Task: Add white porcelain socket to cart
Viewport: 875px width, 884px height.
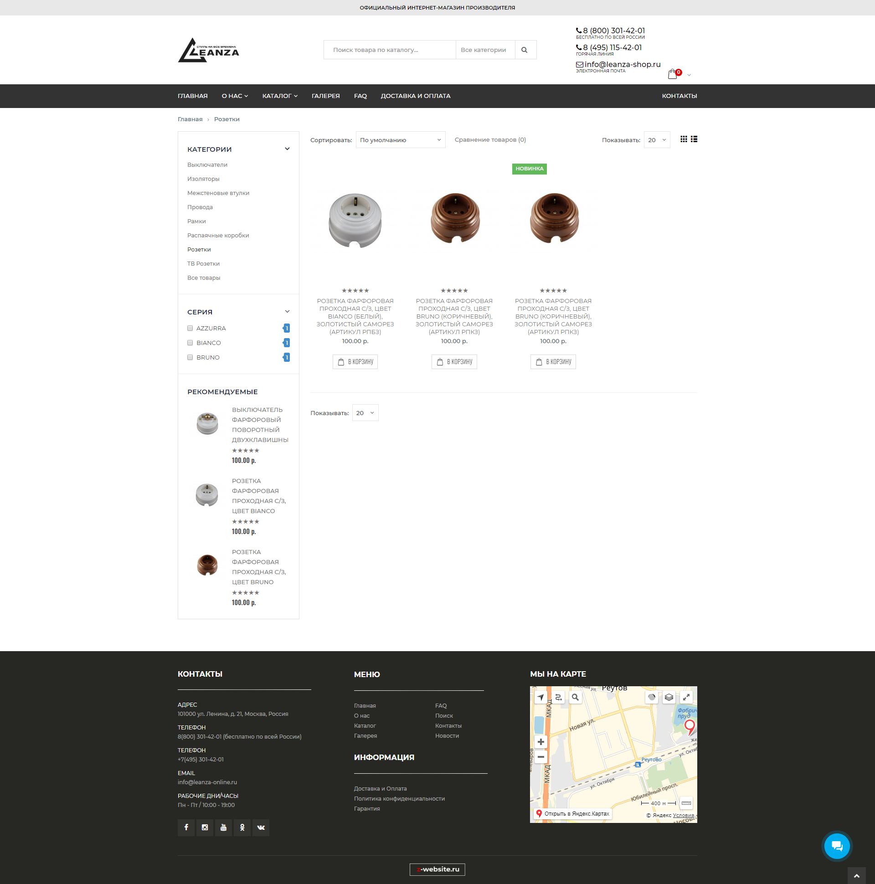Action: [x=355, y=361]
